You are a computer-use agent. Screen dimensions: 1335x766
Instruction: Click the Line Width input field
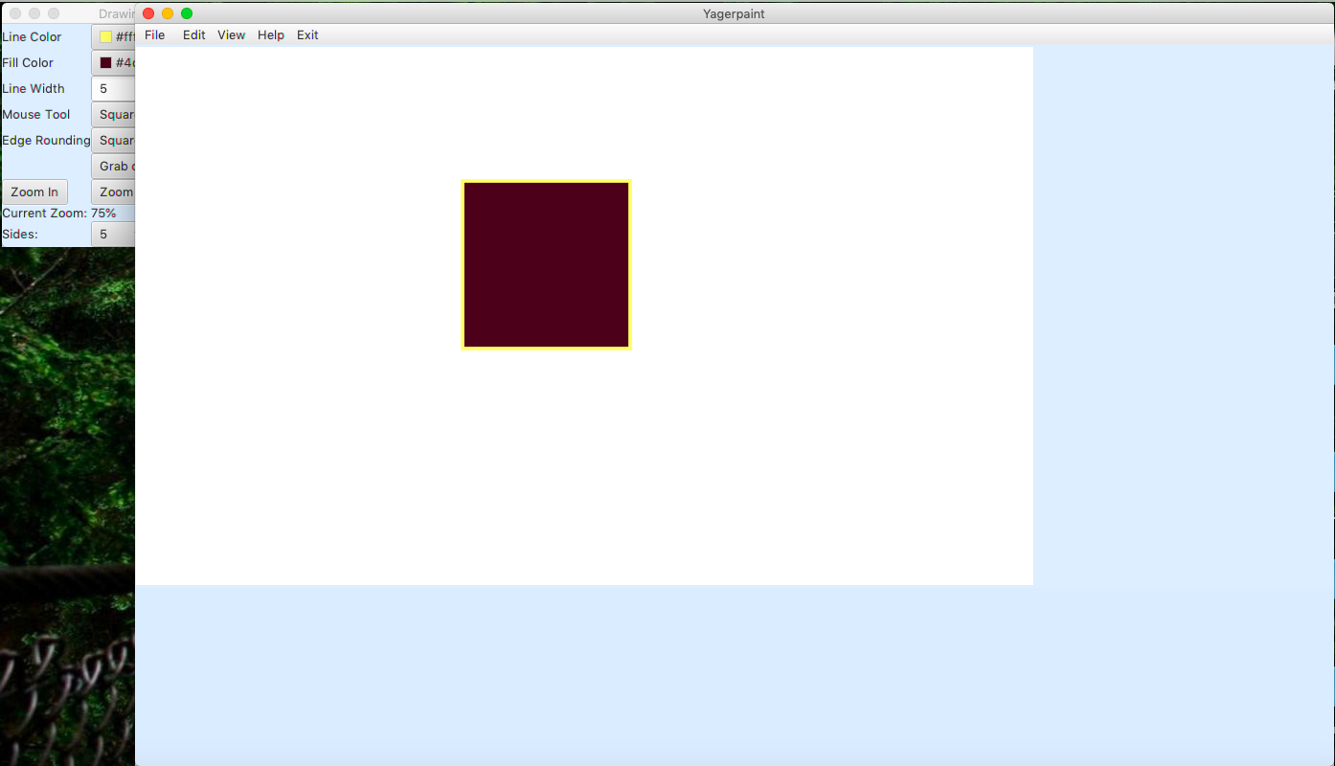click(x=113, y=89)
